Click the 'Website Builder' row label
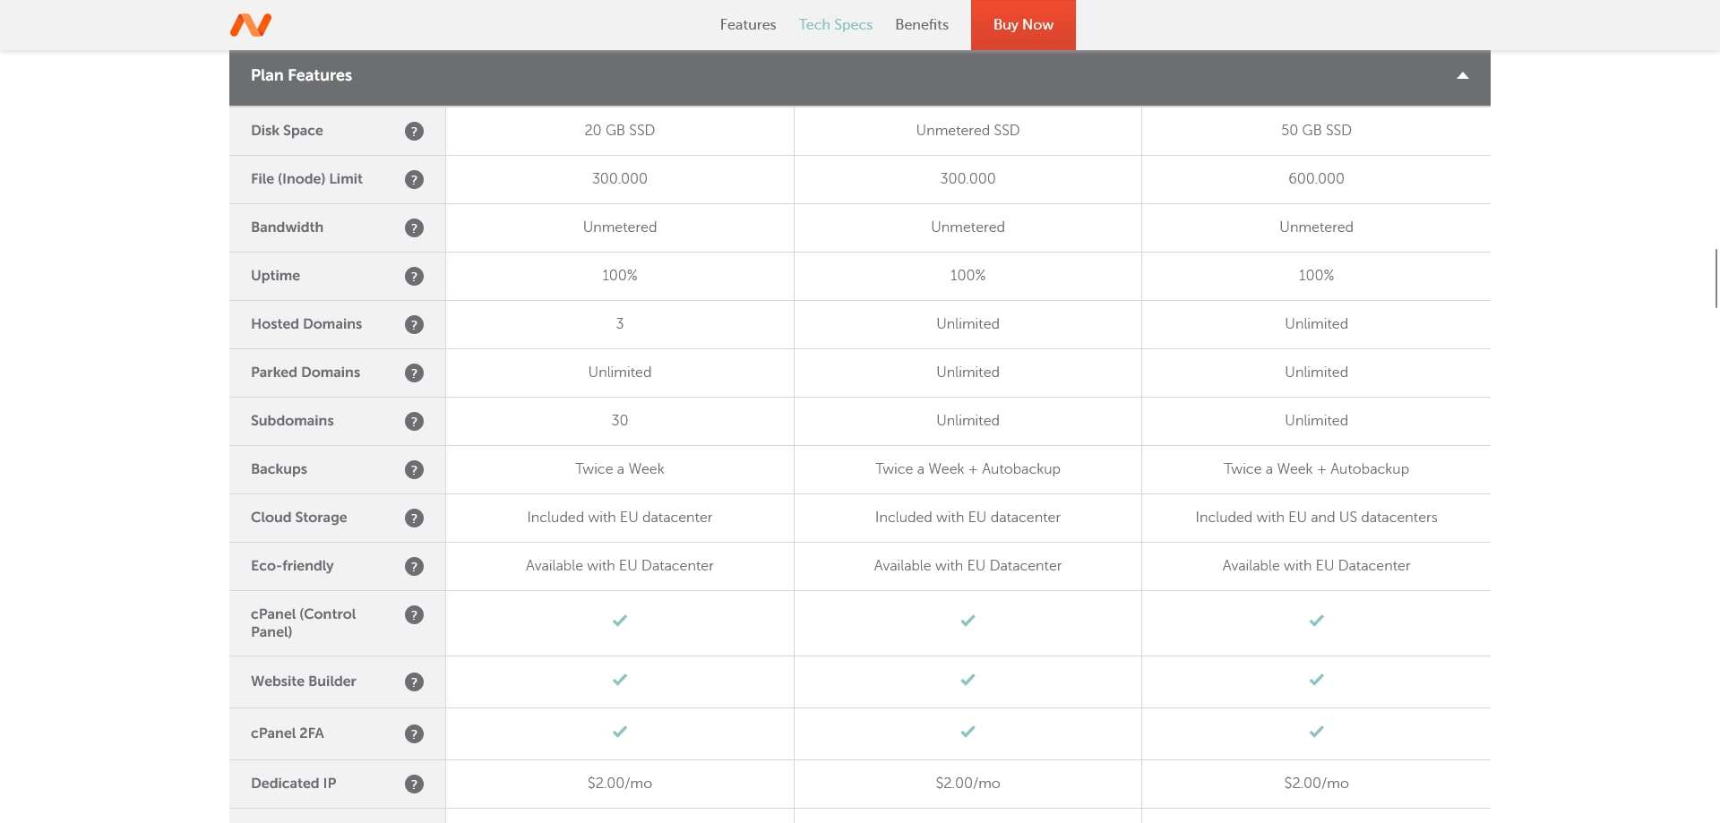This screenshot has width=1720, height=823. 304,681
